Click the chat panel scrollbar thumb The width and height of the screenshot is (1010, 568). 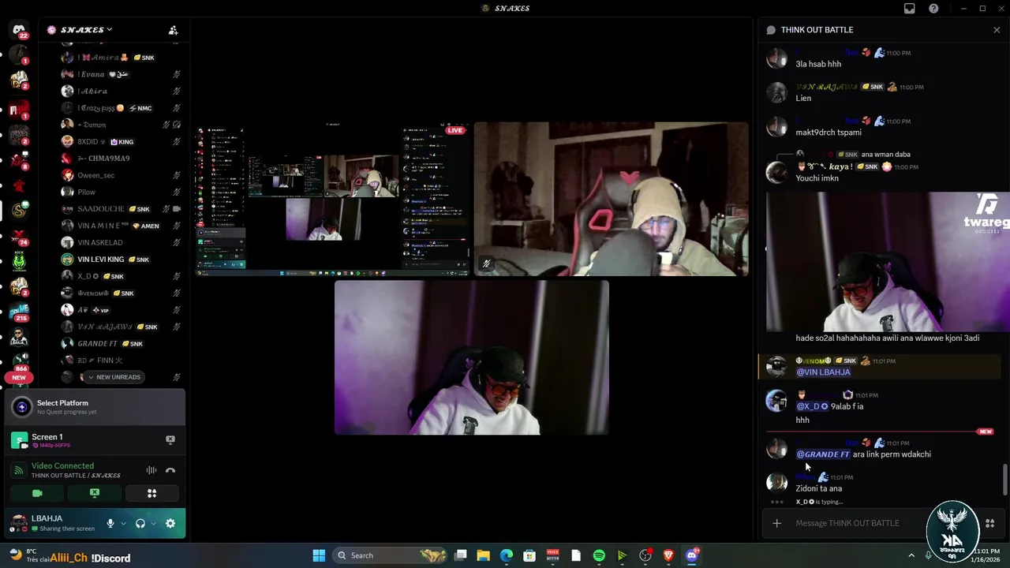(1005, 480)
